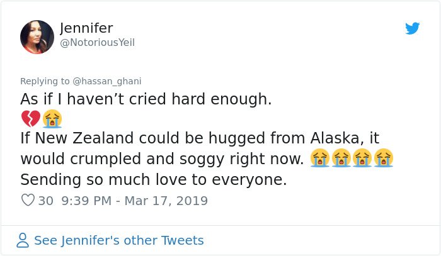
Task: Open the @hassan_ghani mention
Action: coord(107,81)
